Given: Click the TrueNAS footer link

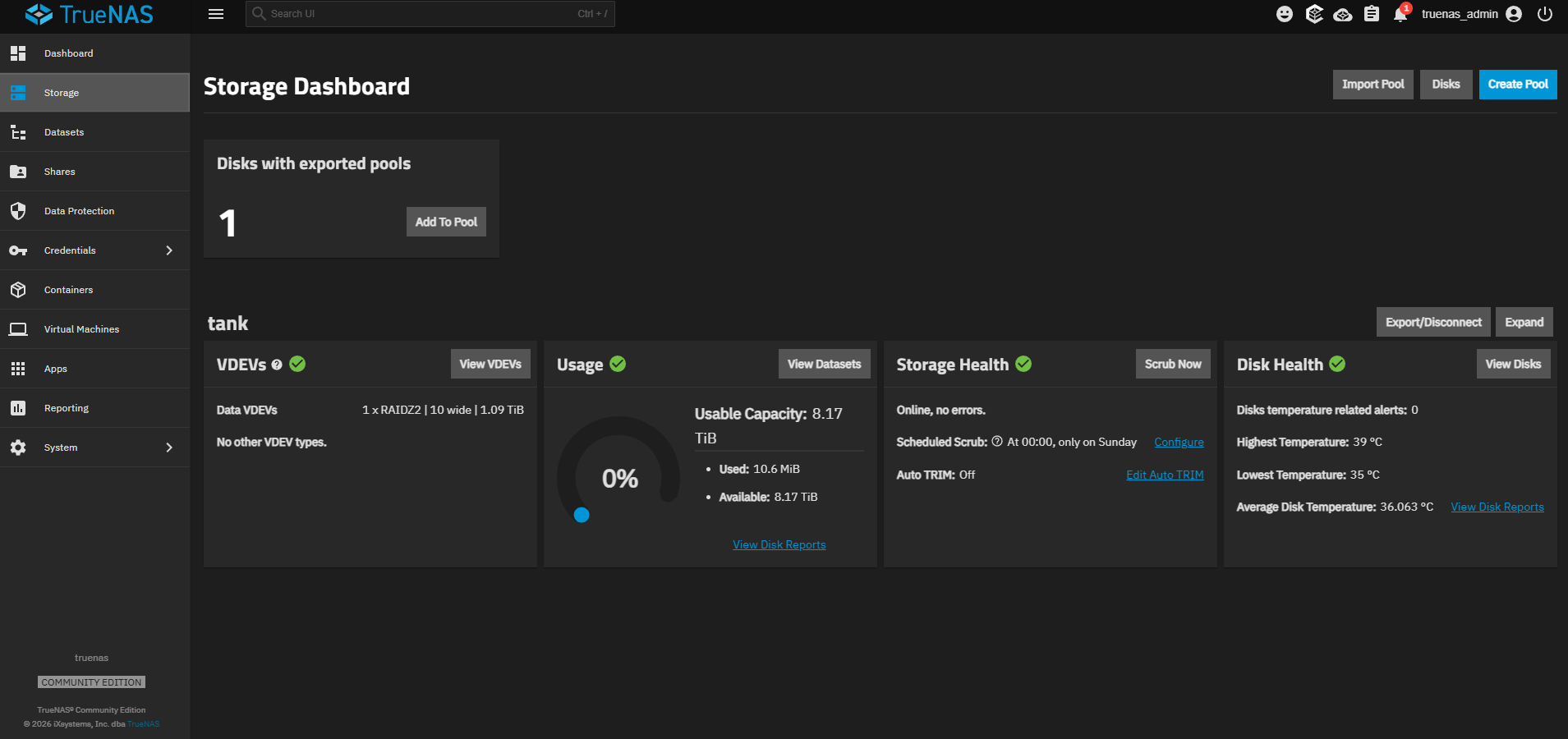Looking at the screenshot, I should click(144, 724).
